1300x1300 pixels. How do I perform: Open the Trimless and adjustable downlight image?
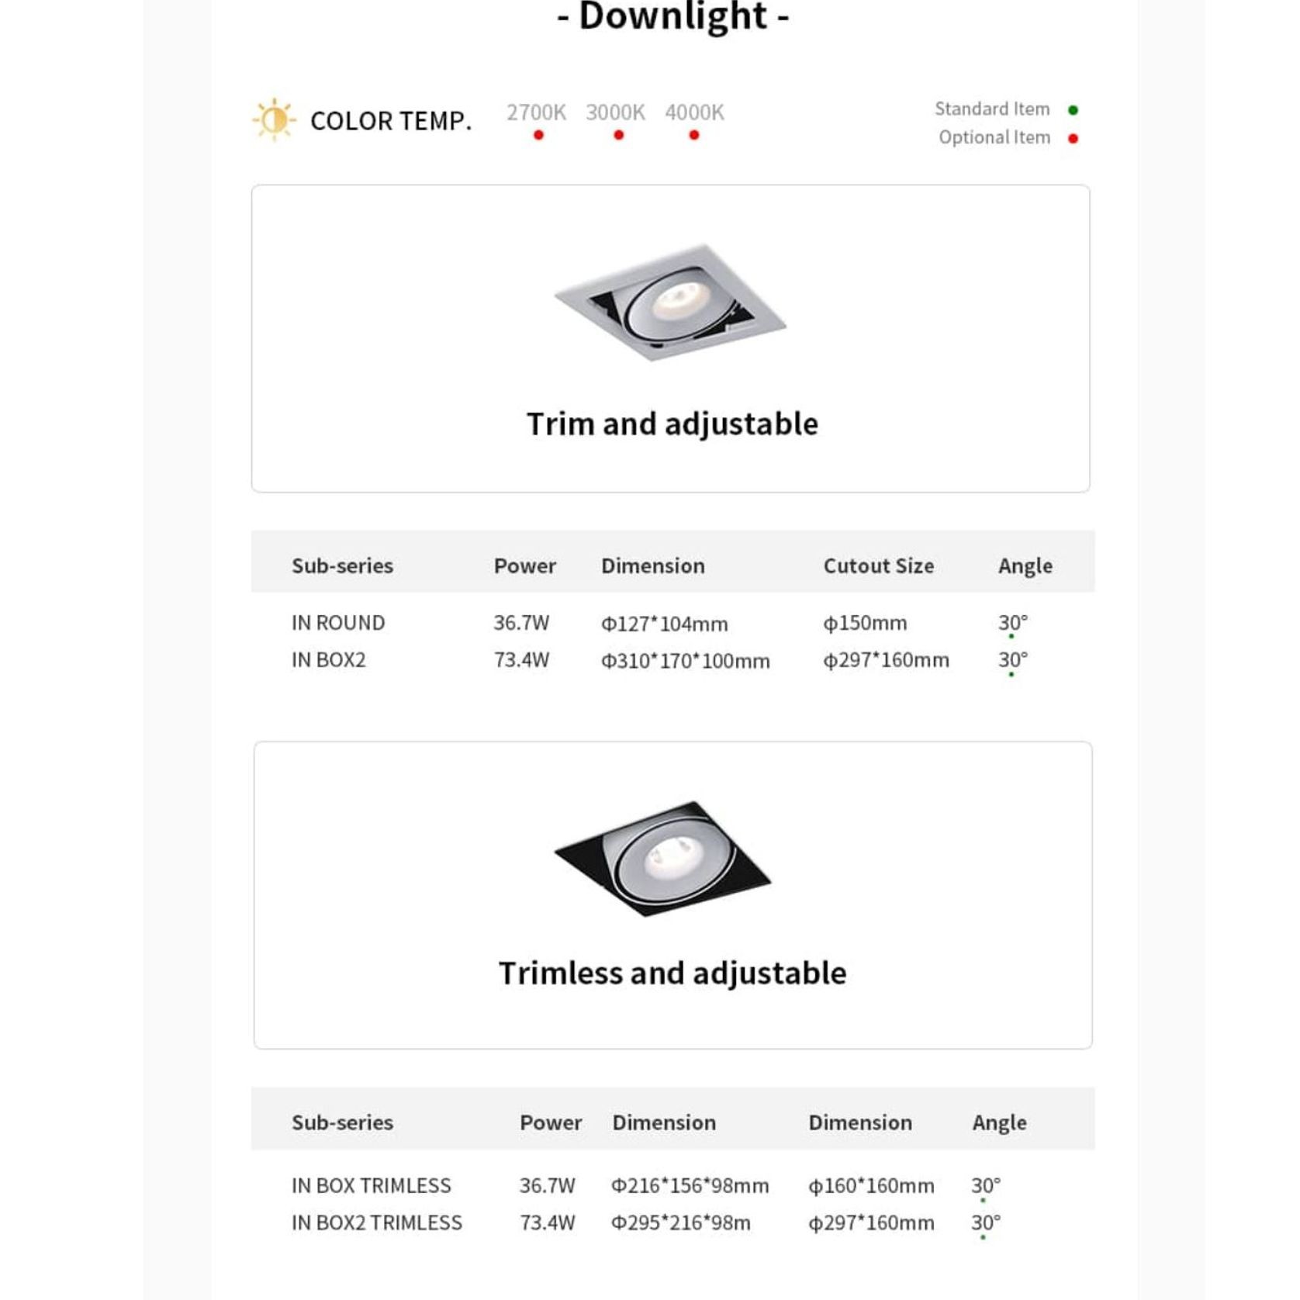click(663, 859)
